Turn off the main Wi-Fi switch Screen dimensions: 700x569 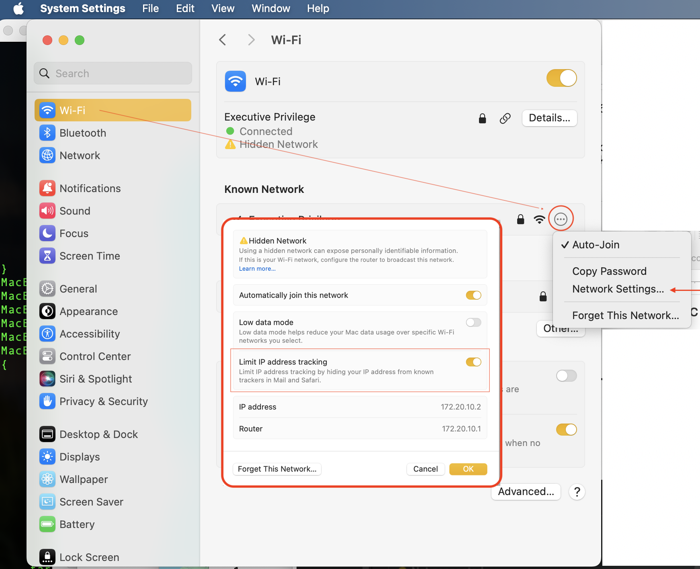pyautogui.click(x=561, y=78)
